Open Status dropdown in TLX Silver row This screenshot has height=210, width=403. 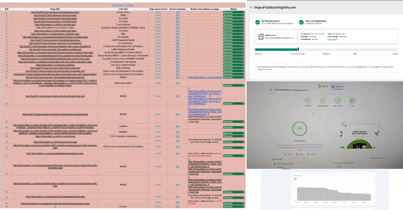click(234, 18)
